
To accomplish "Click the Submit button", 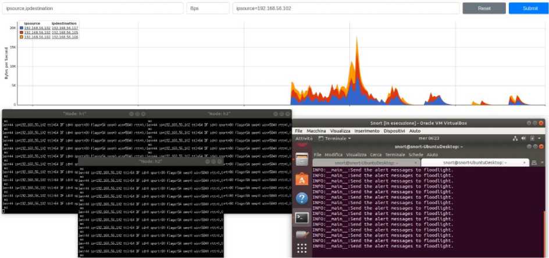I will 529,8.
